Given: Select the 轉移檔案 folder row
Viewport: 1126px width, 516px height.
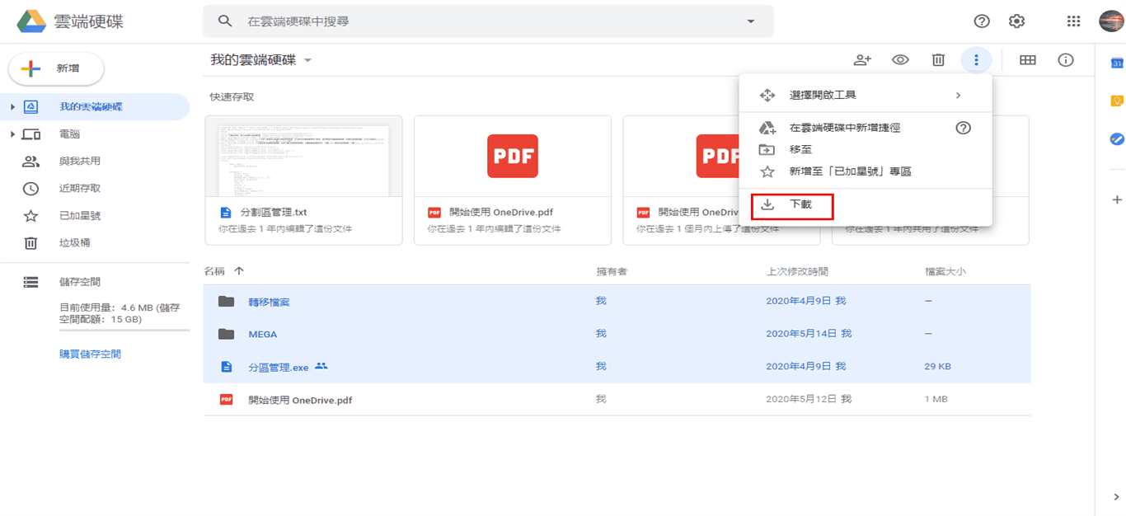Looking at the screenshot, I should coord(617,302).
